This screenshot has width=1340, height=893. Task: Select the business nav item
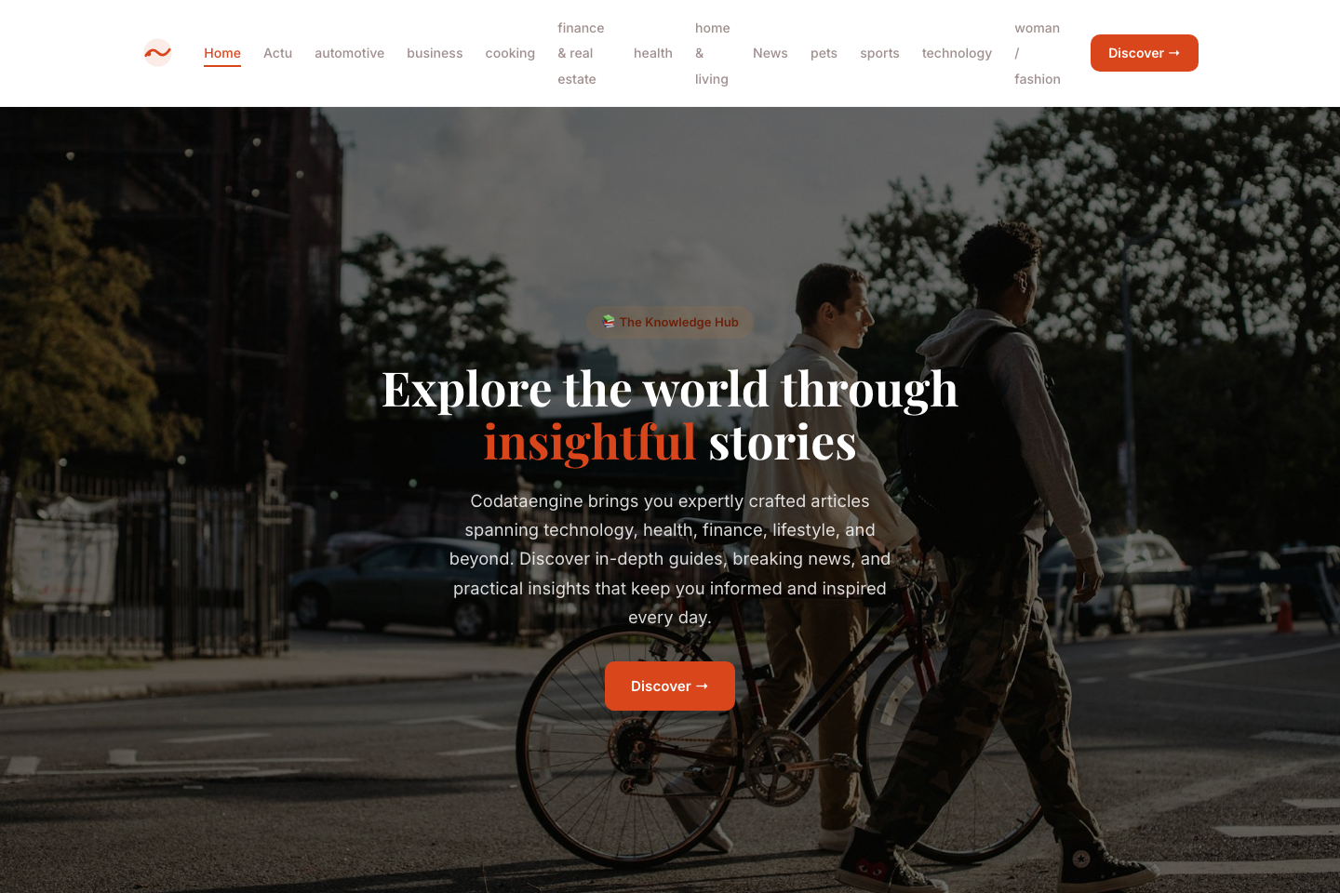click(x=435, y=53)
